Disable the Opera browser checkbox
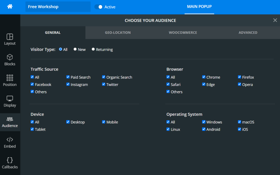The width and height of the screenshot is (280, 175). coord(239,84)
